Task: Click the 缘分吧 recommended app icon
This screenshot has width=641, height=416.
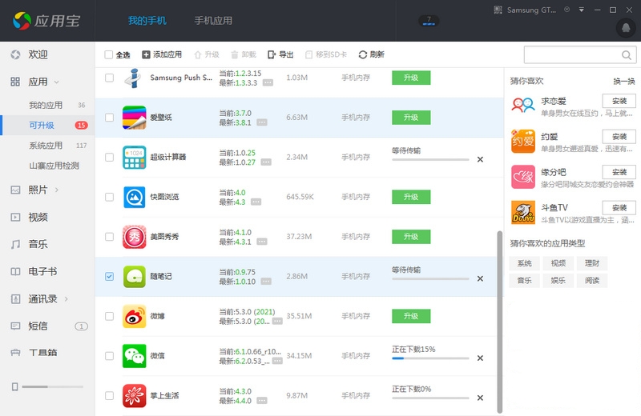Action: tap(523, 177)
